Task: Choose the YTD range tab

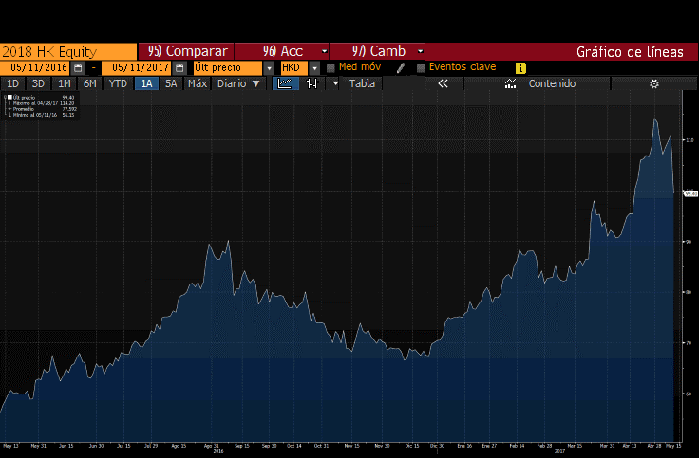Action: 118,83
